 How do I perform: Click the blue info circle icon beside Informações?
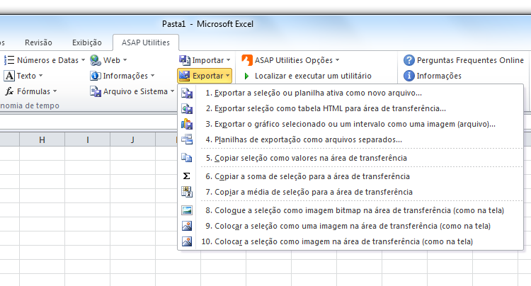(409, 76)
